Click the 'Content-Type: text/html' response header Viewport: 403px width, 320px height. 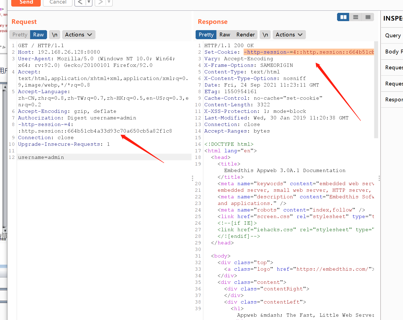click(242, 72)
